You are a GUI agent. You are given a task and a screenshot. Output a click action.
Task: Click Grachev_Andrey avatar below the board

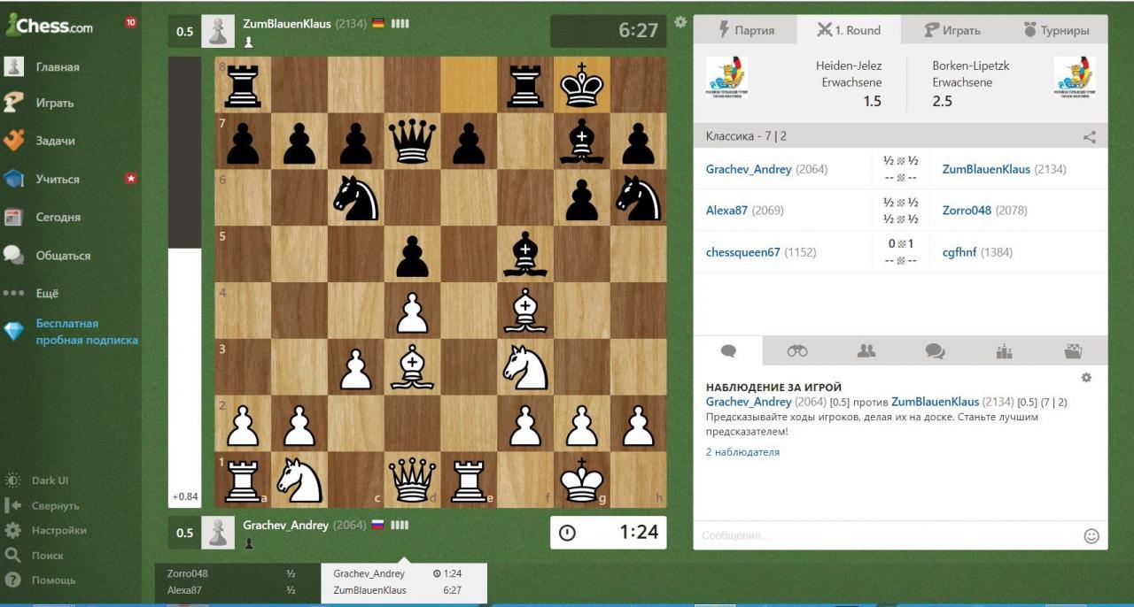pyautogui.click(x=217, y=533)
